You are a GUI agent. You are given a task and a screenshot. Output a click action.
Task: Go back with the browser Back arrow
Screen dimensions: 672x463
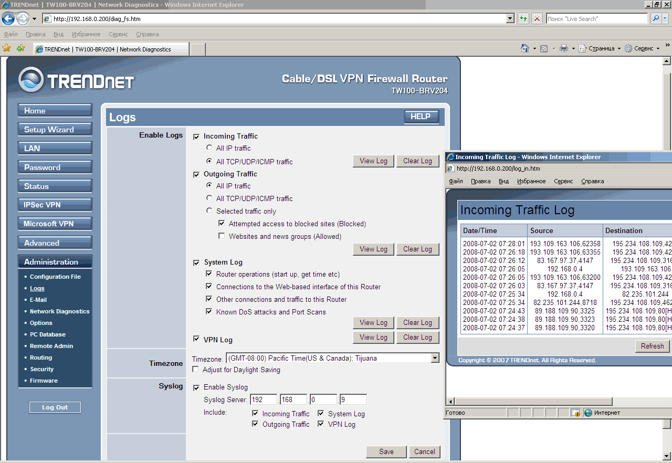[x=8, y=19]
